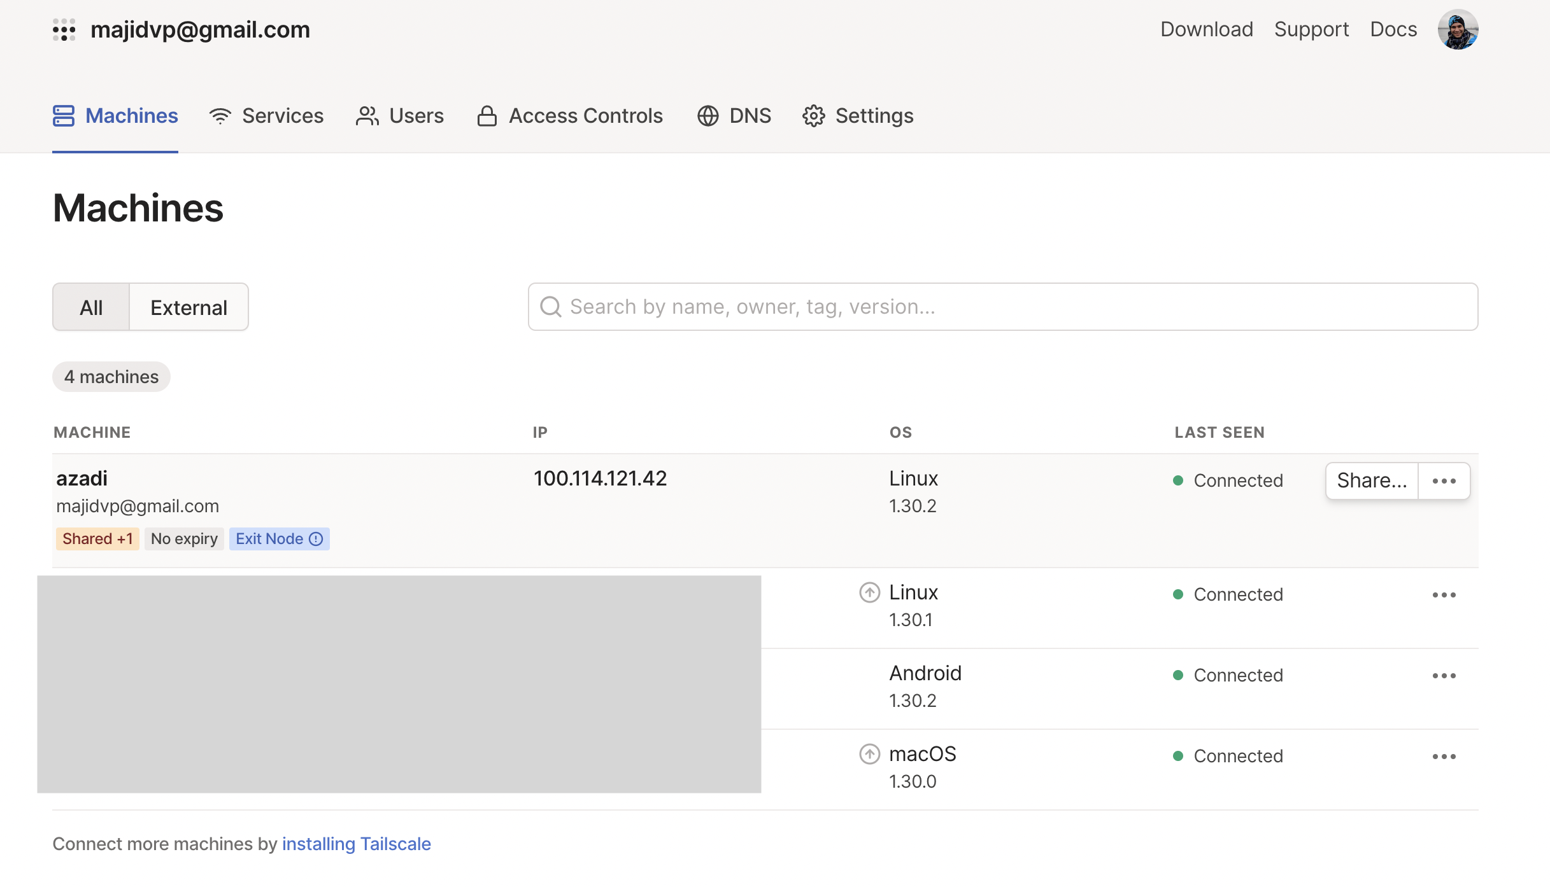Image resolution: width=1550 pixels, height=887 pixels.
Task: Open the Settings tab
Action: (x=858, y=116)
